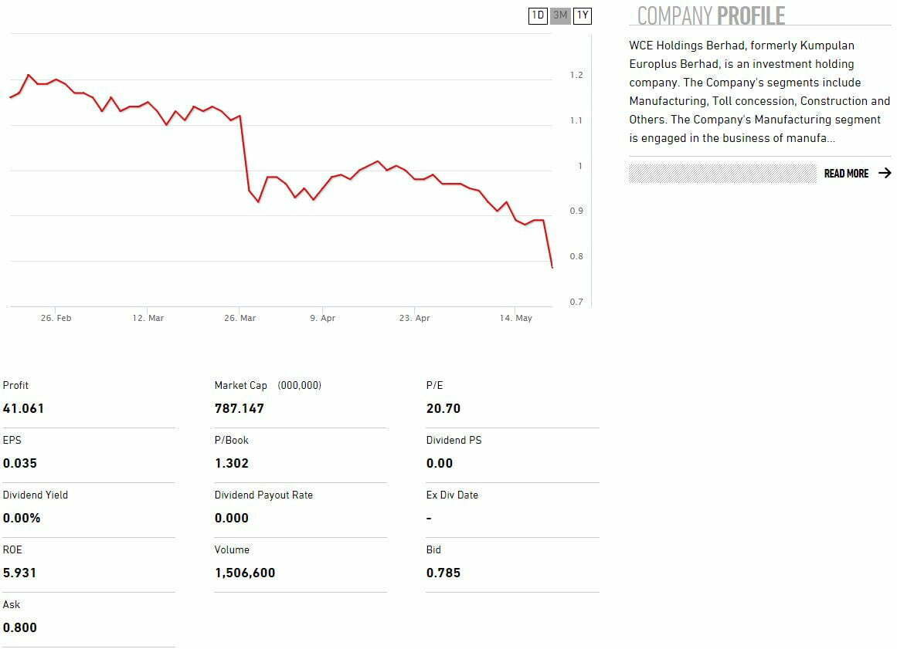Select the Market Cap value 787.147
Screen dimensions: 897x649
pos(239,408)
